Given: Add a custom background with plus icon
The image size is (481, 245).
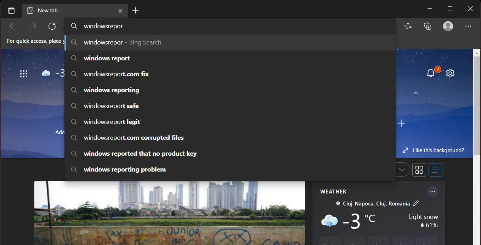Looking at the screenshot, I should point(401,123).
